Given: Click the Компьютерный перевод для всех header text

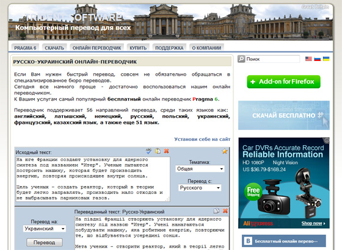Looking at the screenshot, I should click(73, 28).
